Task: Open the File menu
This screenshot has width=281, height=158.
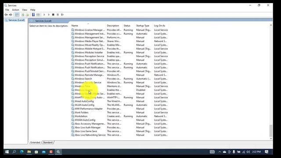Action: point(7,10)
